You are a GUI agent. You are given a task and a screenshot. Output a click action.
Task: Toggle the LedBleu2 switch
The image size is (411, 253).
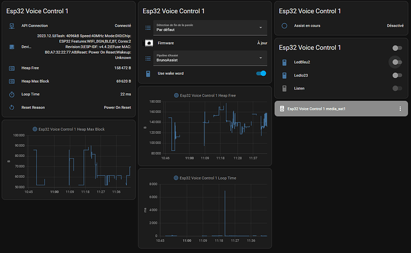tap(396, 61)
